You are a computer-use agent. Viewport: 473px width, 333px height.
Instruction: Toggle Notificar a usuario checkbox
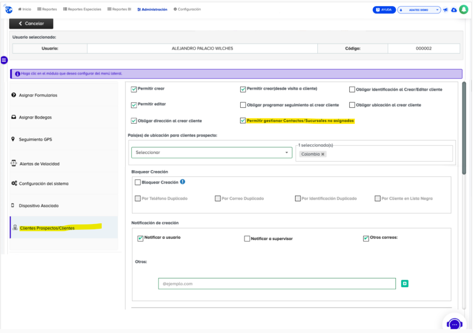(x=140, y=239)
